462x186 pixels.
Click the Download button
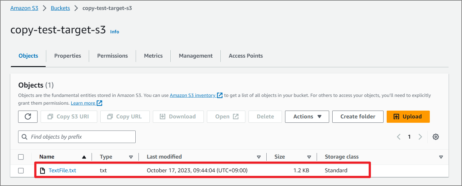[178, 117]
